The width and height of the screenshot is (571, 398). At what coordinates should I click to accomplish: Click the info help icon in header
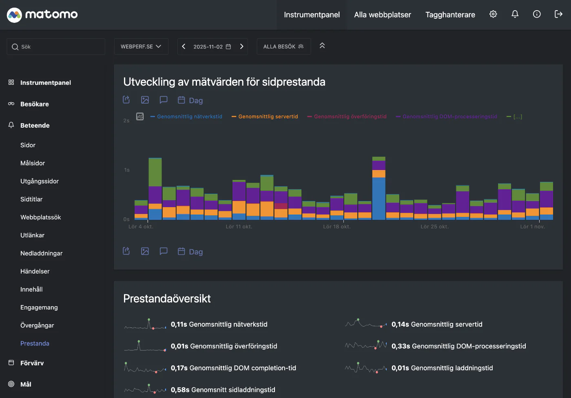point(537,14)
